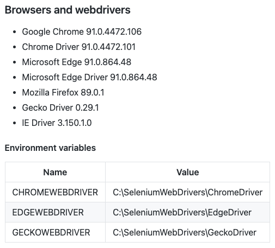The width and height of the screenshot is (275, 248).
Task: Select the GECKOWEBDRIVER name cell
Action: (55, 232)
